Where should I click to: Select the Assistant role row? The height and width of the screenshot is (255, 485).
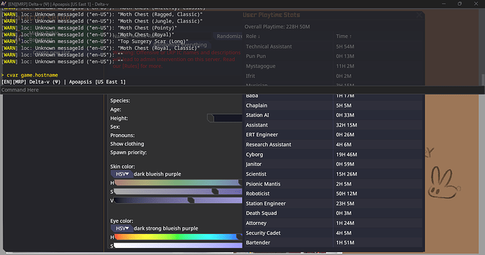(x=333, y=125)
